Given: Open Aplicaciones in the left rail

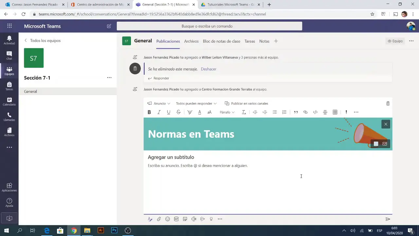Looking at the screenshot, I should 9,187.
